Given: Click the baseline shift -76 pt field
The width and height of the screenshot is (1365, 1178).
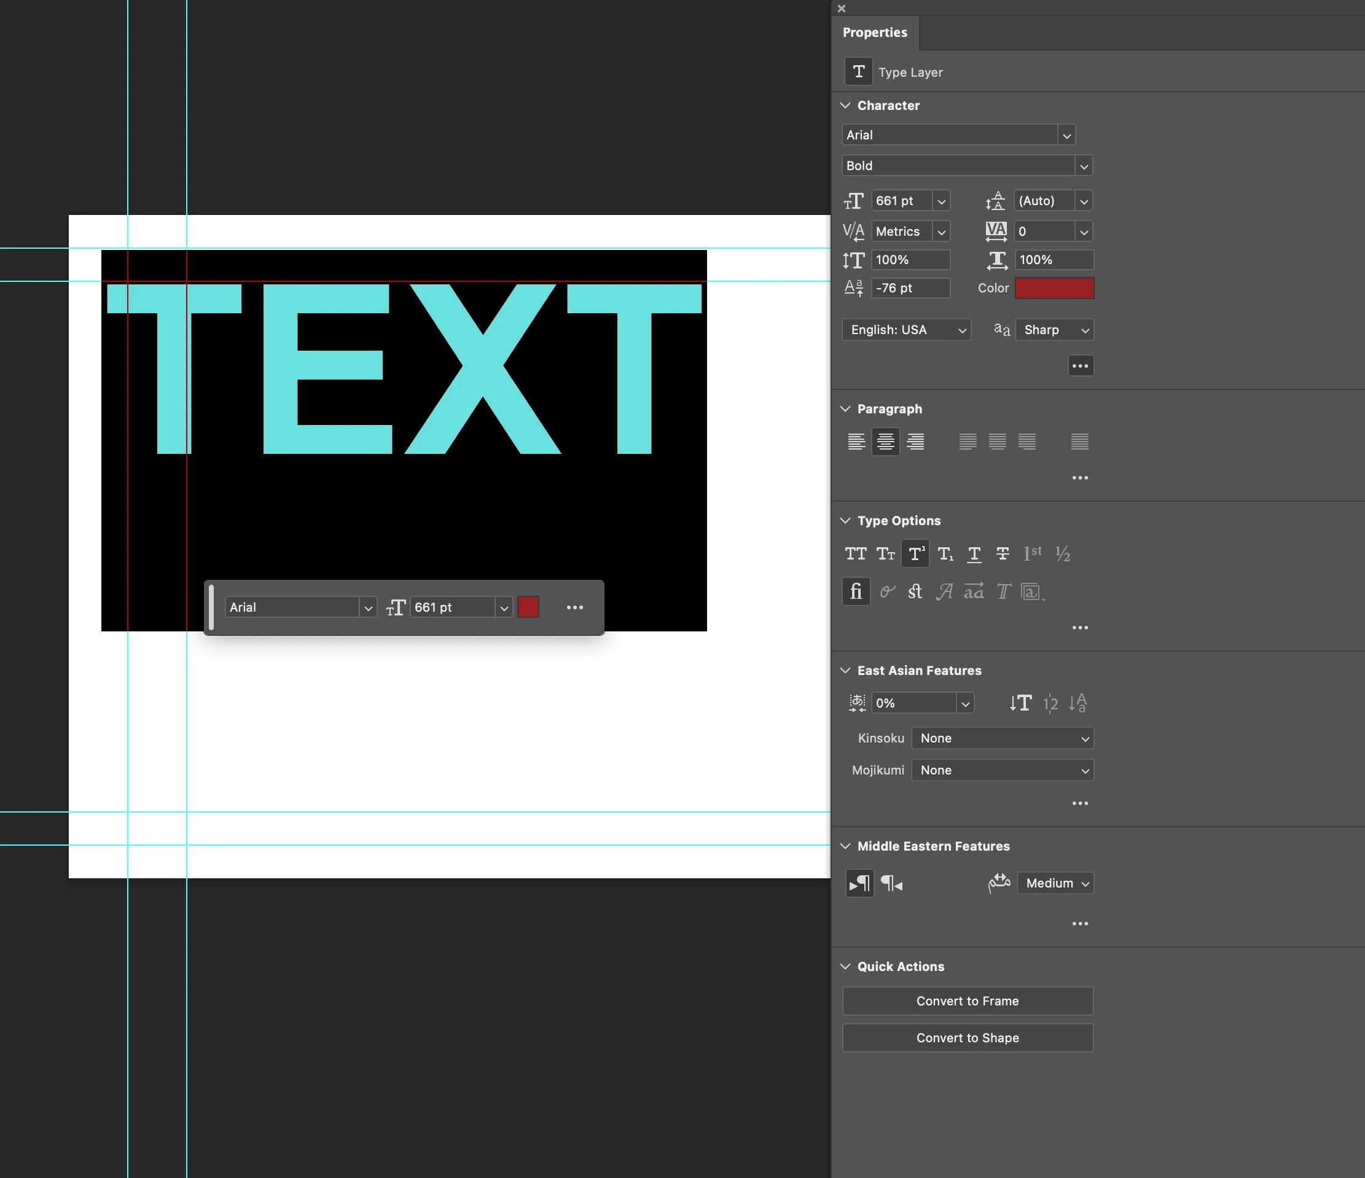Looking at the screenshot, I should click(910, 289).
